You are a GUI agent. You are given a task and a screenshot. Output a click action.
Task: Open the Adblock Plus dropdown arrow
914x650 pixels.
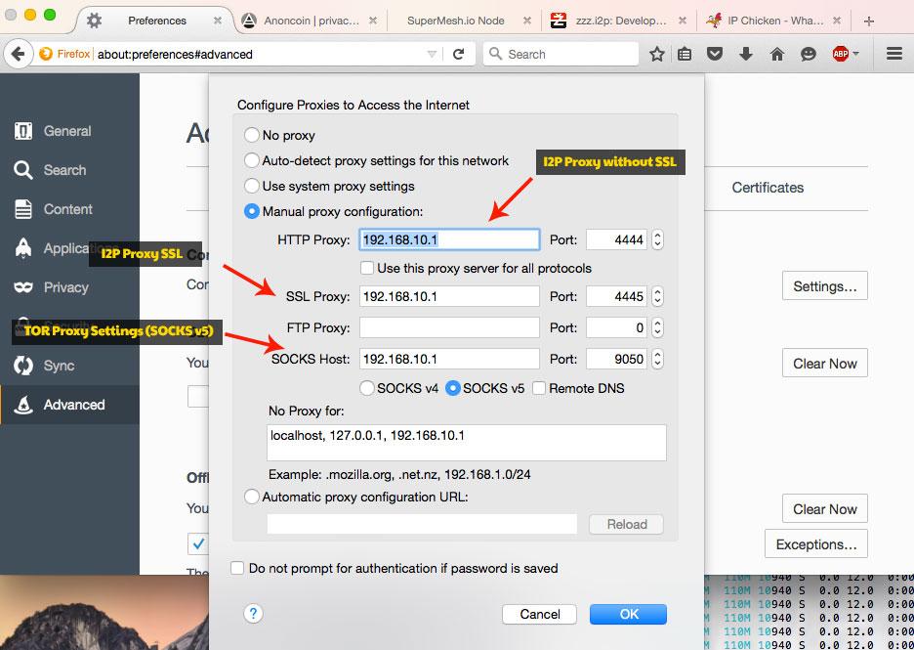tap(855, 54)
